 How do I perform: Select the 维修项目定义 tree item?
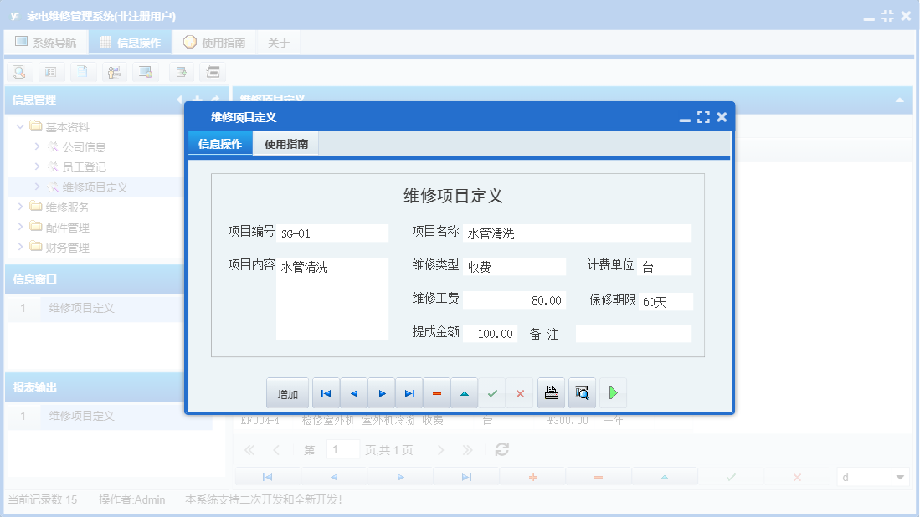tap(95, 187)
